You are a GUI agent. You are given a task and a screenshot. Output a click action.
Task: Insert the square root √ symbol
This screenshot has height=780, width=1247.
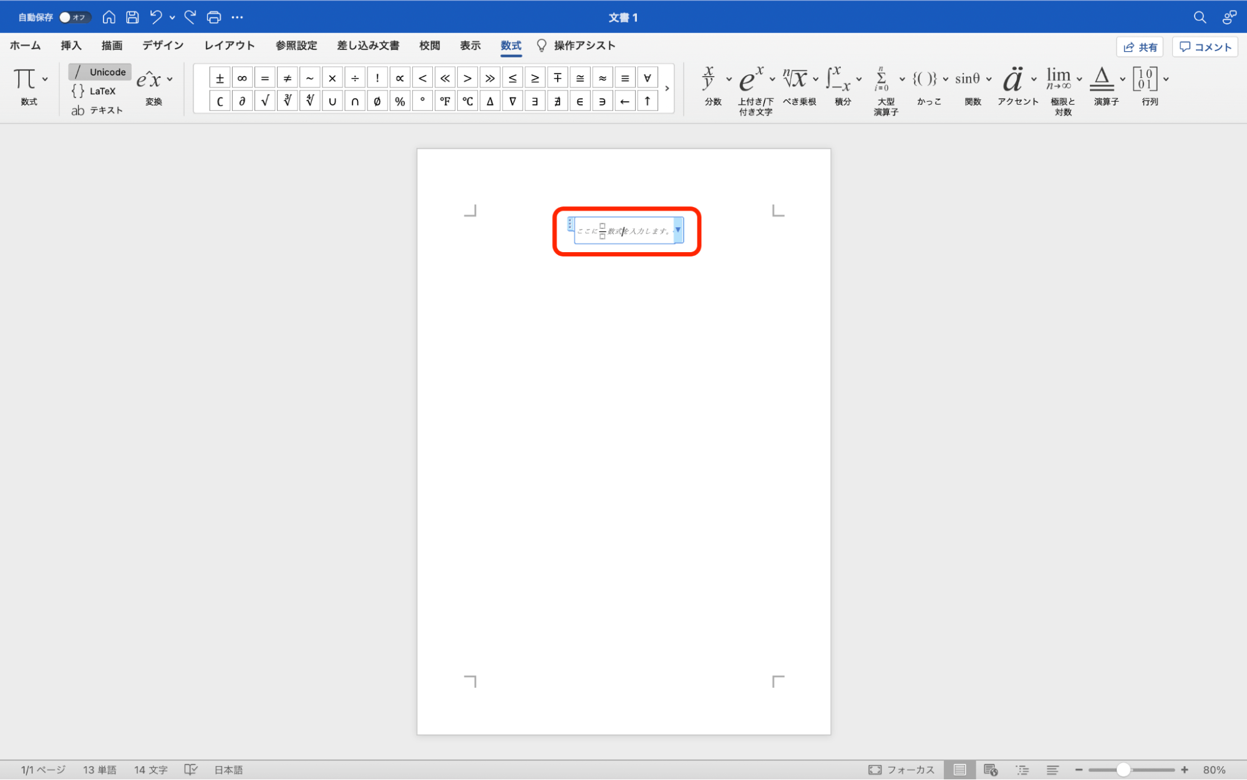pos(264,101)
